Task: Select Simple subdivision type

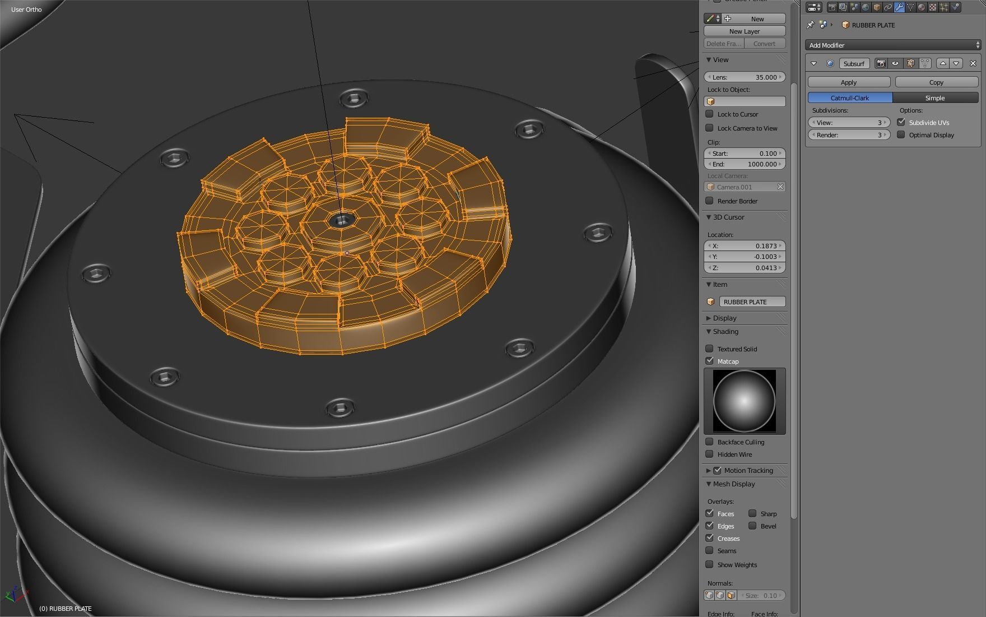Action: pyautogui.click(x=935, y=98)
